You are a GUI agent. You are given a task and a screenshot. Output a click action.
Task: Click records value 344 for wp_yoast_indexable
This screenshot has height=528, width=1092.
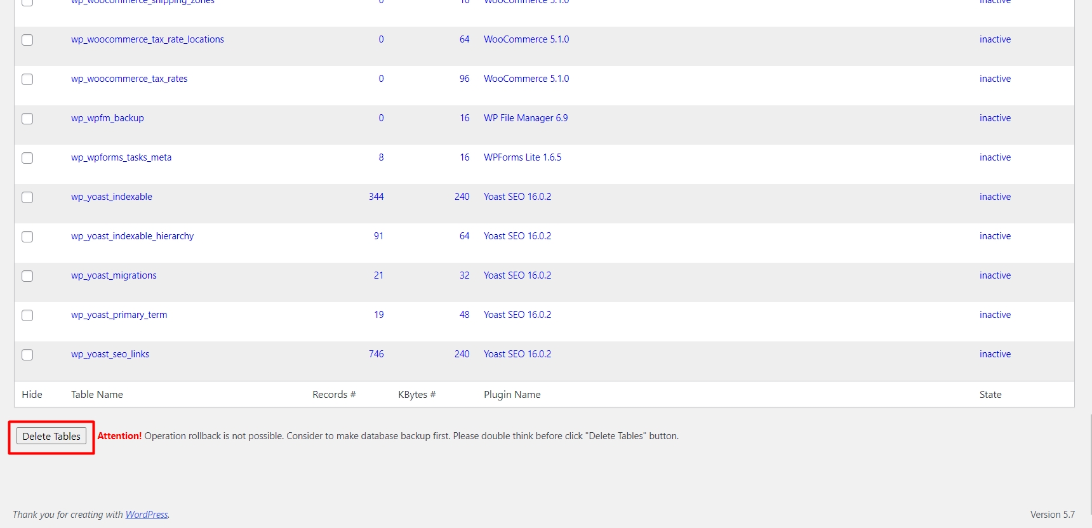[376, 197]
